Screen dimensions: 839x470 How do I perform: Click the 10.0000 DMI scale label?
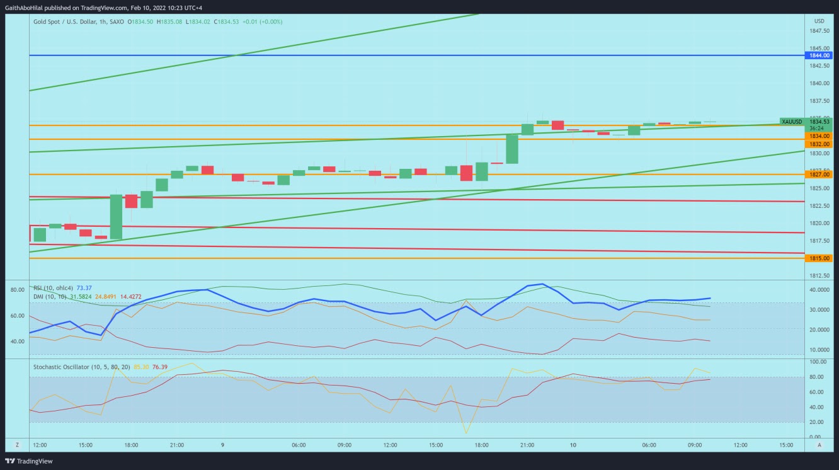pyautogui.click(x=819, y=350)
